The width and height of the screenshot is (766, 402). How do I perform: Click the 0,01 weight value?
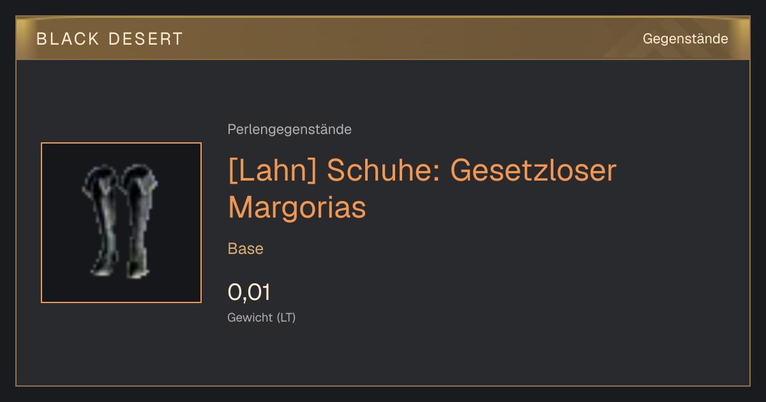point(249,292)
